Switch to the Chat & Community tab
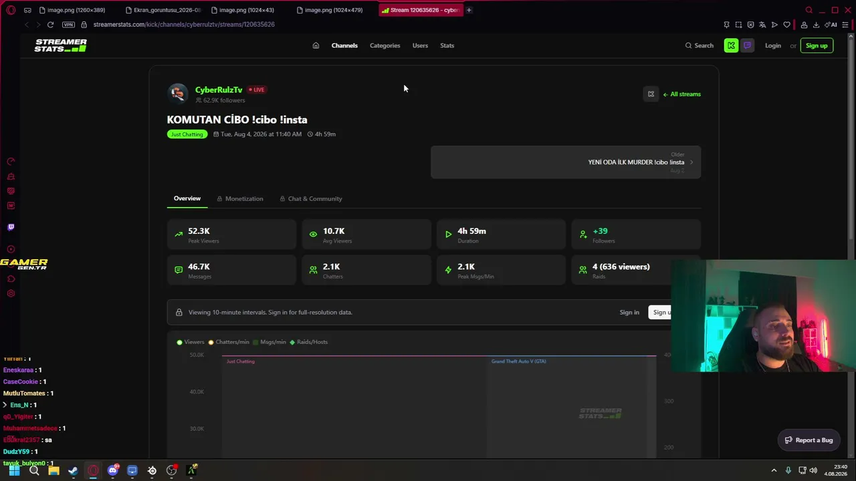856x481 pixels. coord(311,198)
